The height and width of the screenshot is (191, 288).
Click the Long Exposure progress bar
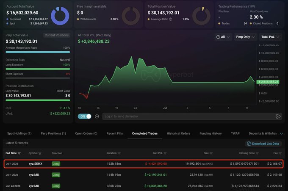pos(38,69)
